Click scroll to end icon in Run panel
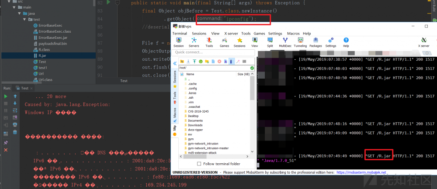Screen dimensions: 437x189 coord(15,117)
